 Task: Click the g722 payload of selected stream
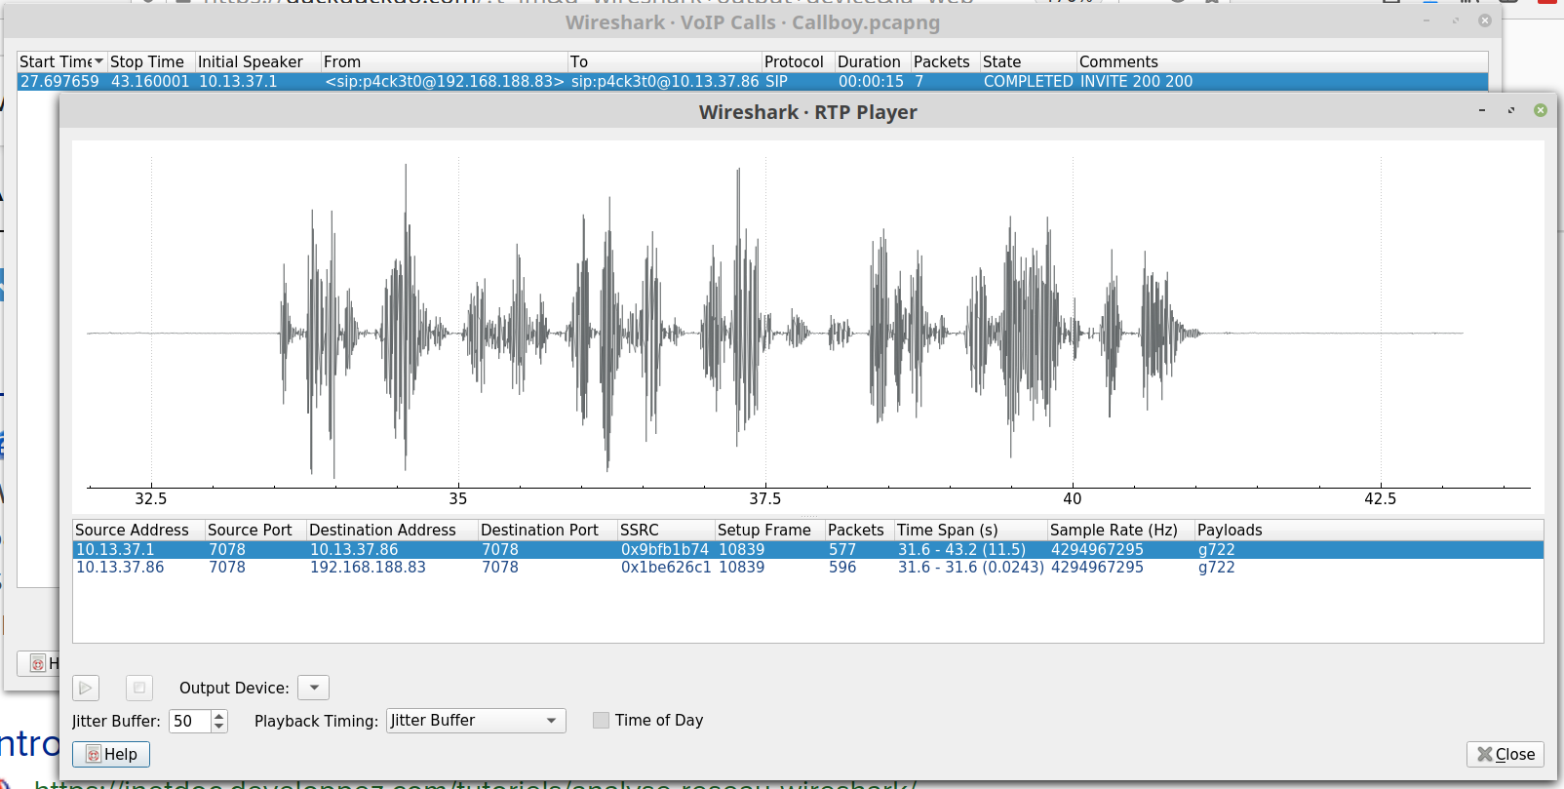coord(1216,550)
